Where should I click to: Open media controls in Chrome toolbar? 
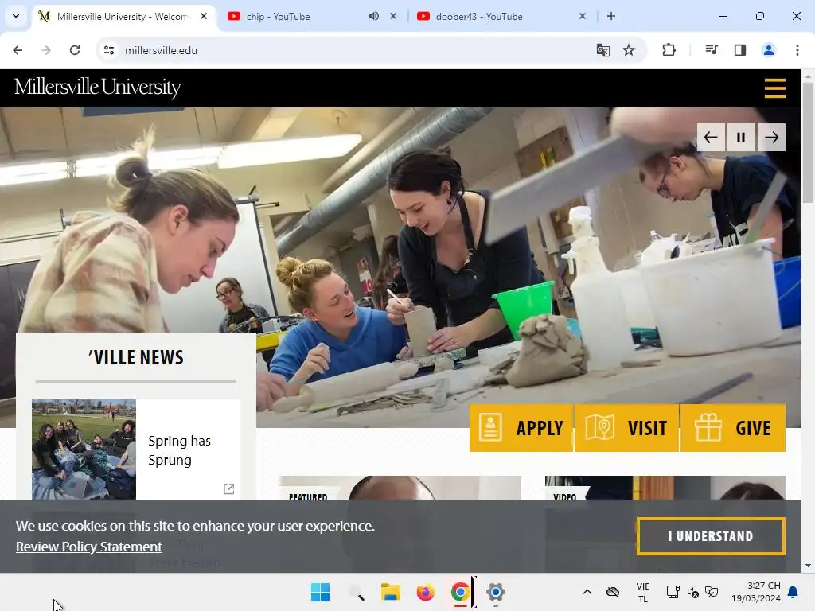click(x=712, y=50)
